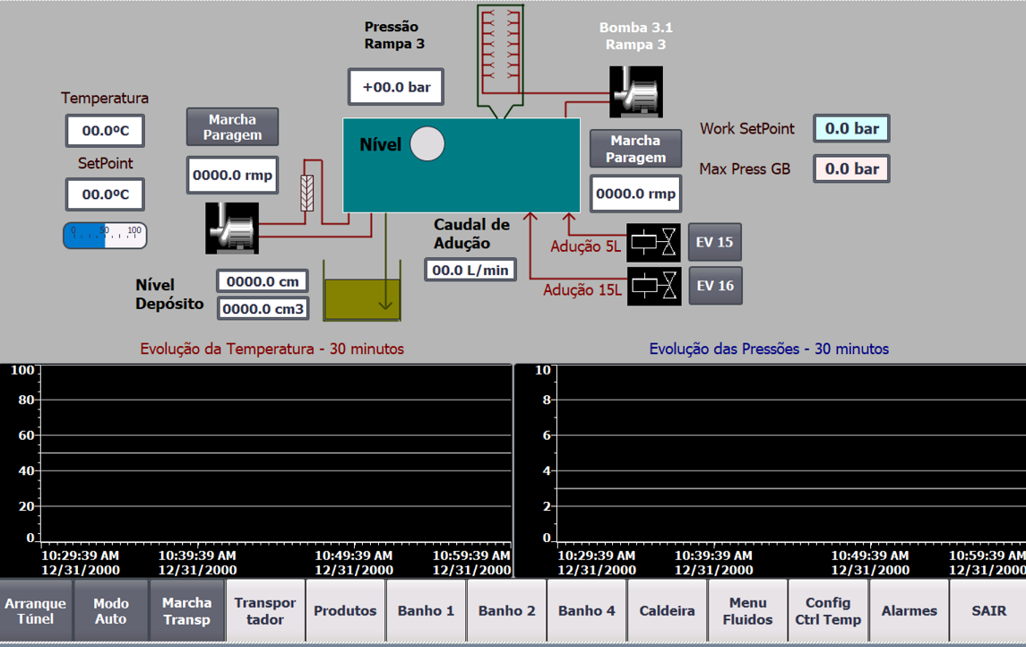Open Menu Fluidos
The image size is (1026, 647).
point(747,611)
